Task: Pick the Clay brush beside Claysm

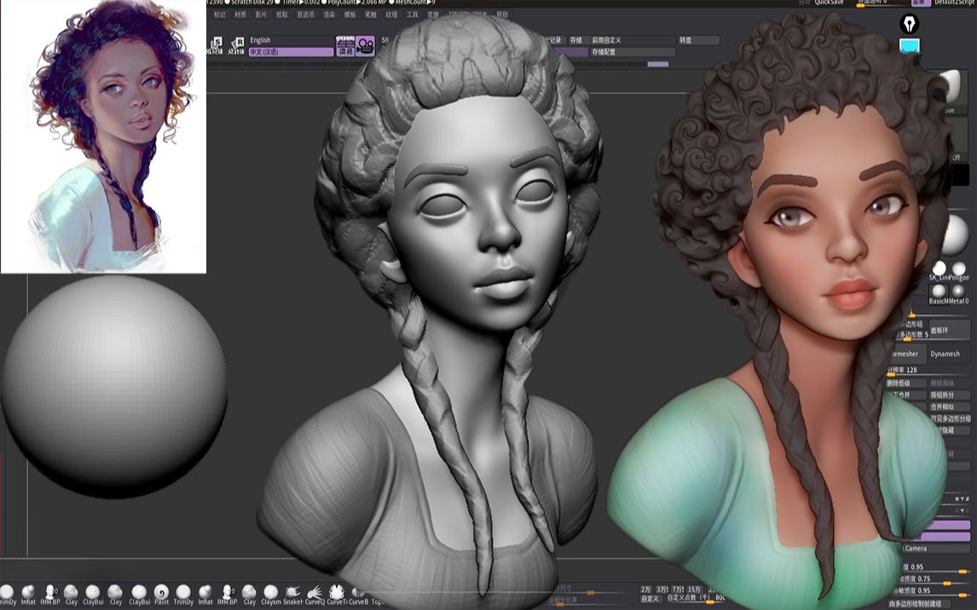Action: [x=249, y=595]
